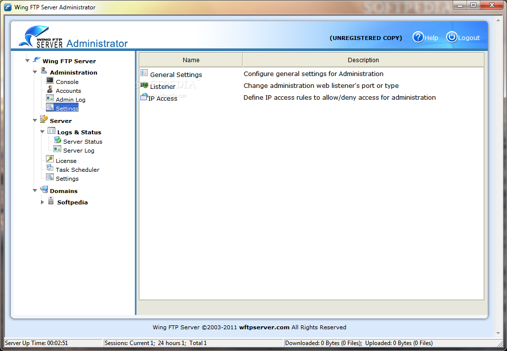Click the Task Scheduler icon
The height and width of the screenshot is (351, 507).
pos(50,168)
